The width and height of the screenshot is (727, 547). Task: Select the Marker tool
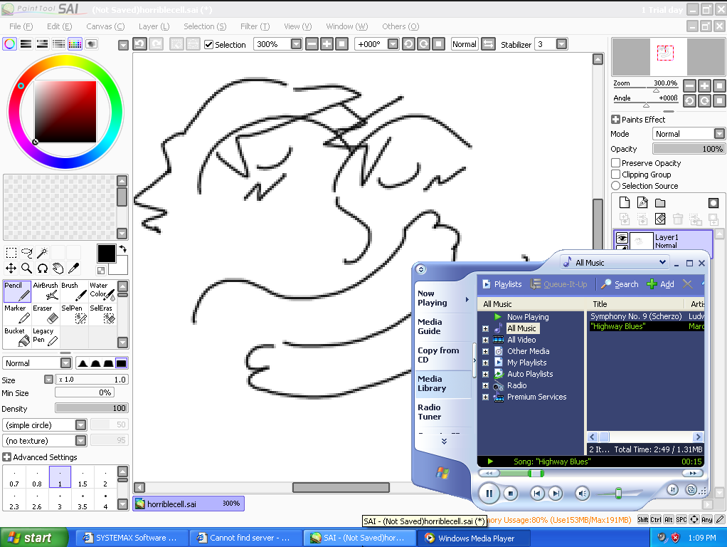click(17, 314)
